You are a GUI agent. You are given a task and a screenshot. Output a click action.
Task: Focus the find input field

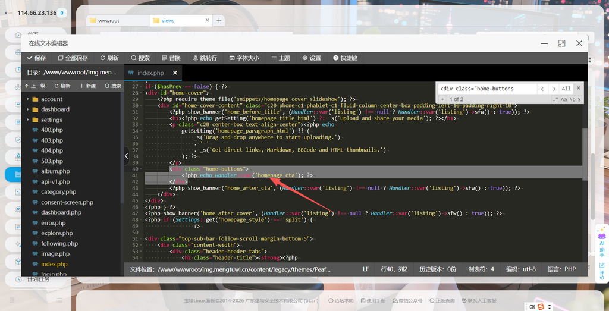(487, 89)
